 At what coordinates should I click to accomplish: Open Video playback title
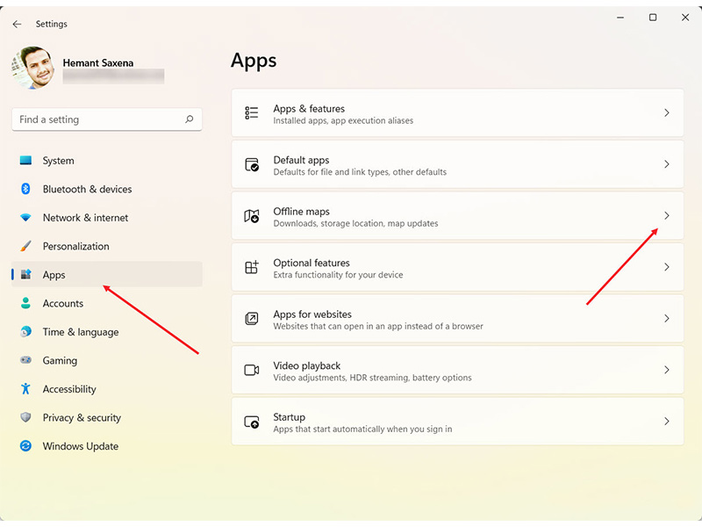[x=307, y=365]
